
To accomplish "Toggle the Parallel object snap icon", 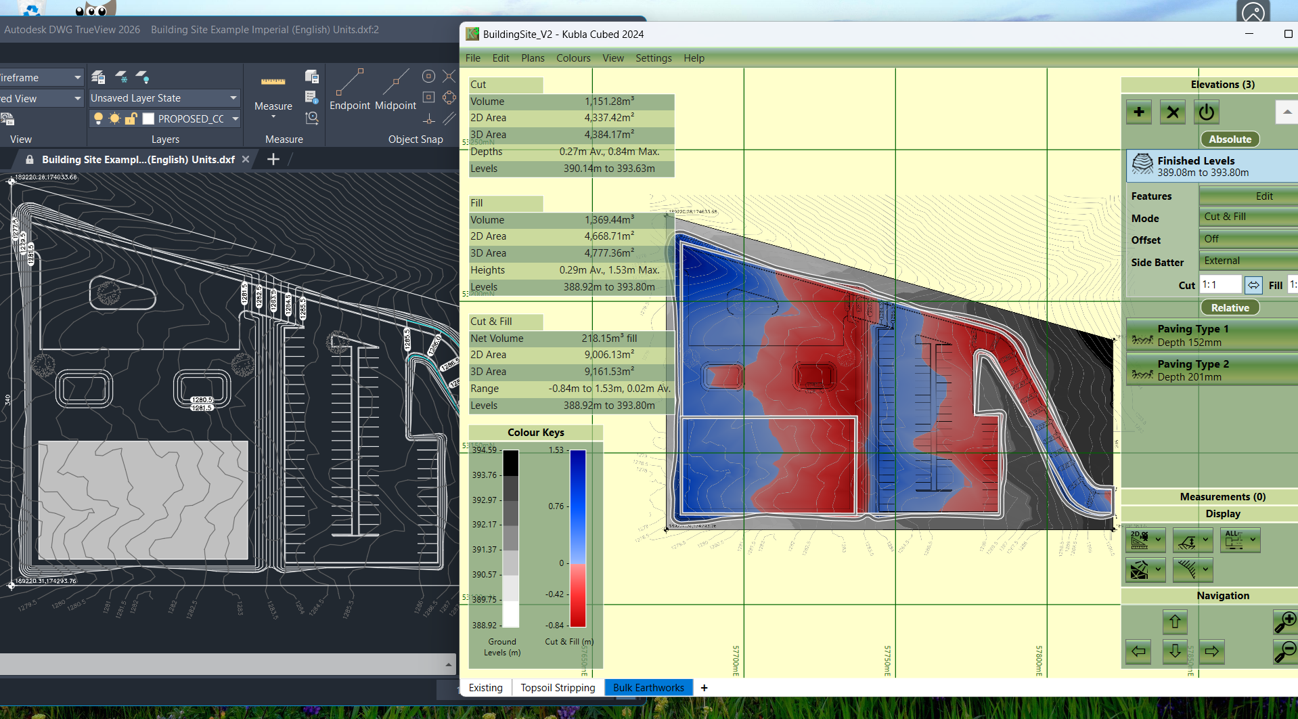I will [449, 119].
